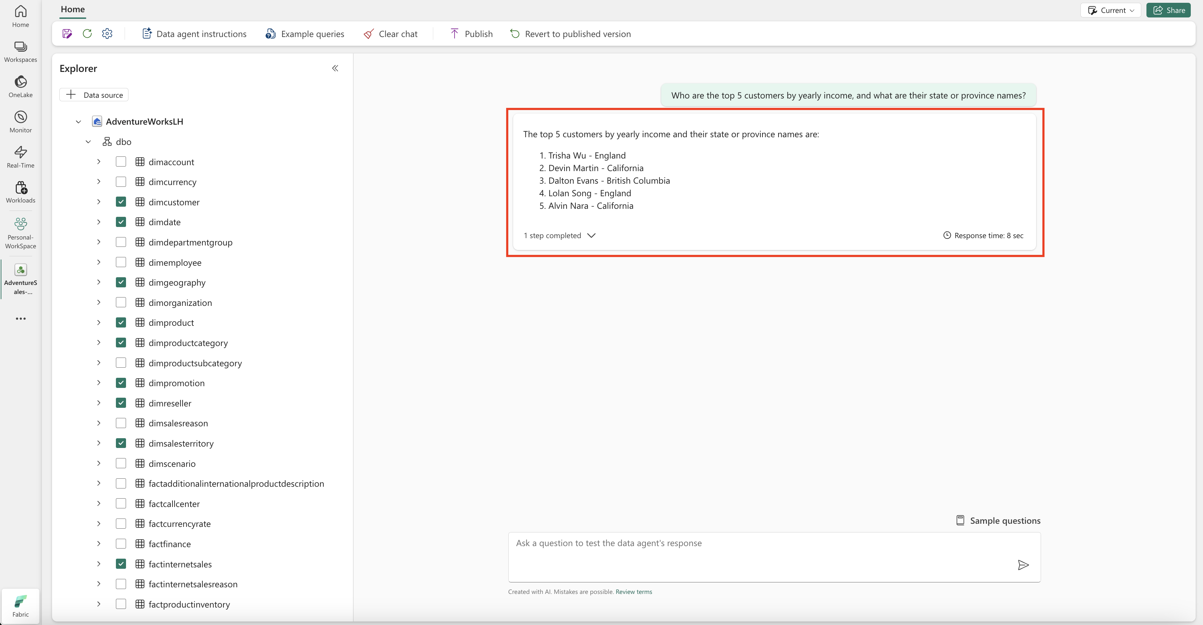Image resolution: width=1203 pixels, height=625 pixels.
Task: Publish the data agent
Action: point(471,34)
